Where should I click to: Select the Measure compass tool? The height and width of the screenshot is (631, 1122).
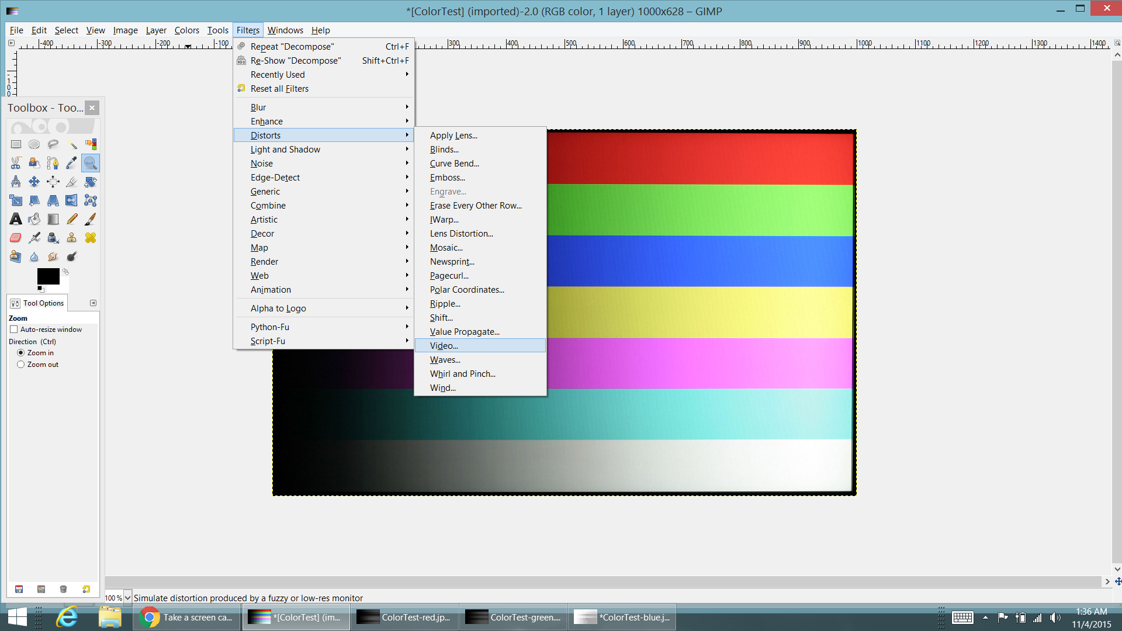pyautogui.click(x=16, y=182)
